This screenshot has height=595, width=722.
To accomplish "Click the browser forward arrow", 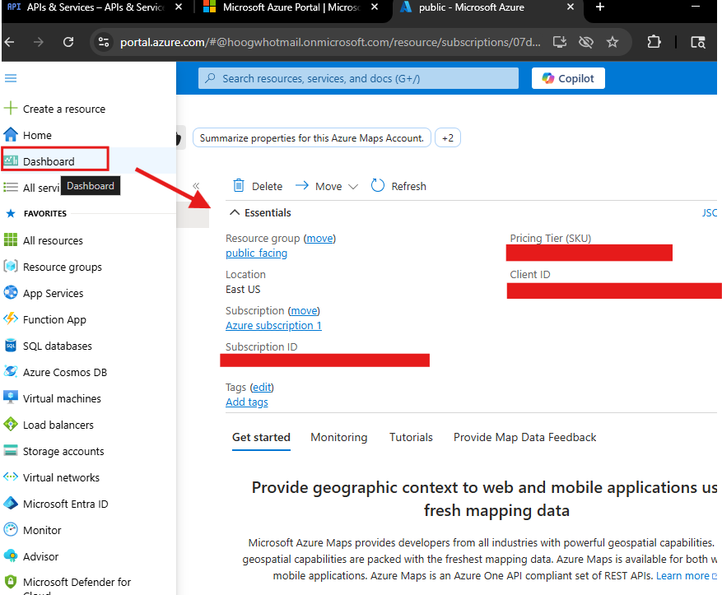I will pos(39,42).
